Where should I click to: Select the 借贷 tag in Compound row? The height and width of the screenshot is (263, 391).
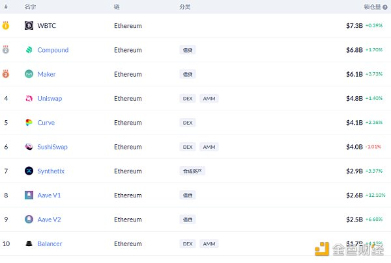click(188, 50)
